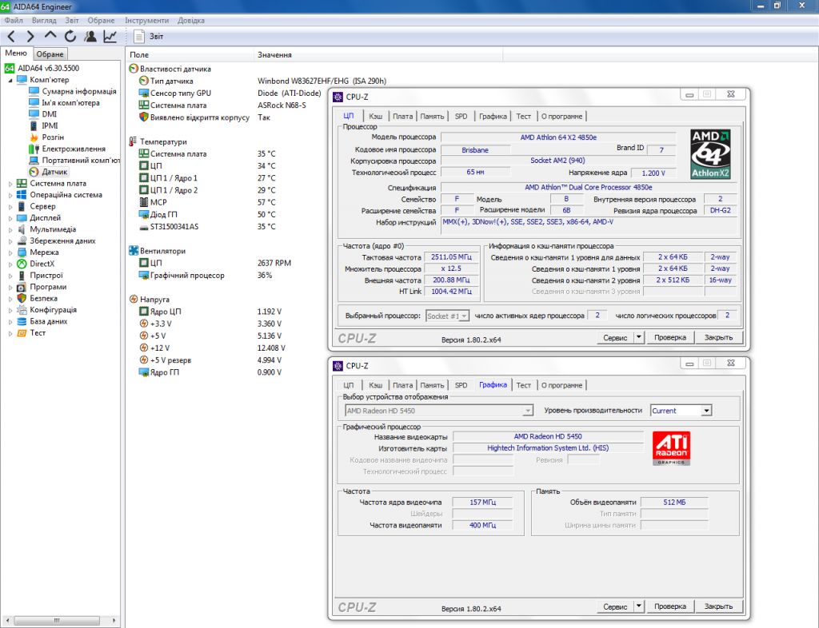Click the Безпека shield icon in the tree

[22, 298]
